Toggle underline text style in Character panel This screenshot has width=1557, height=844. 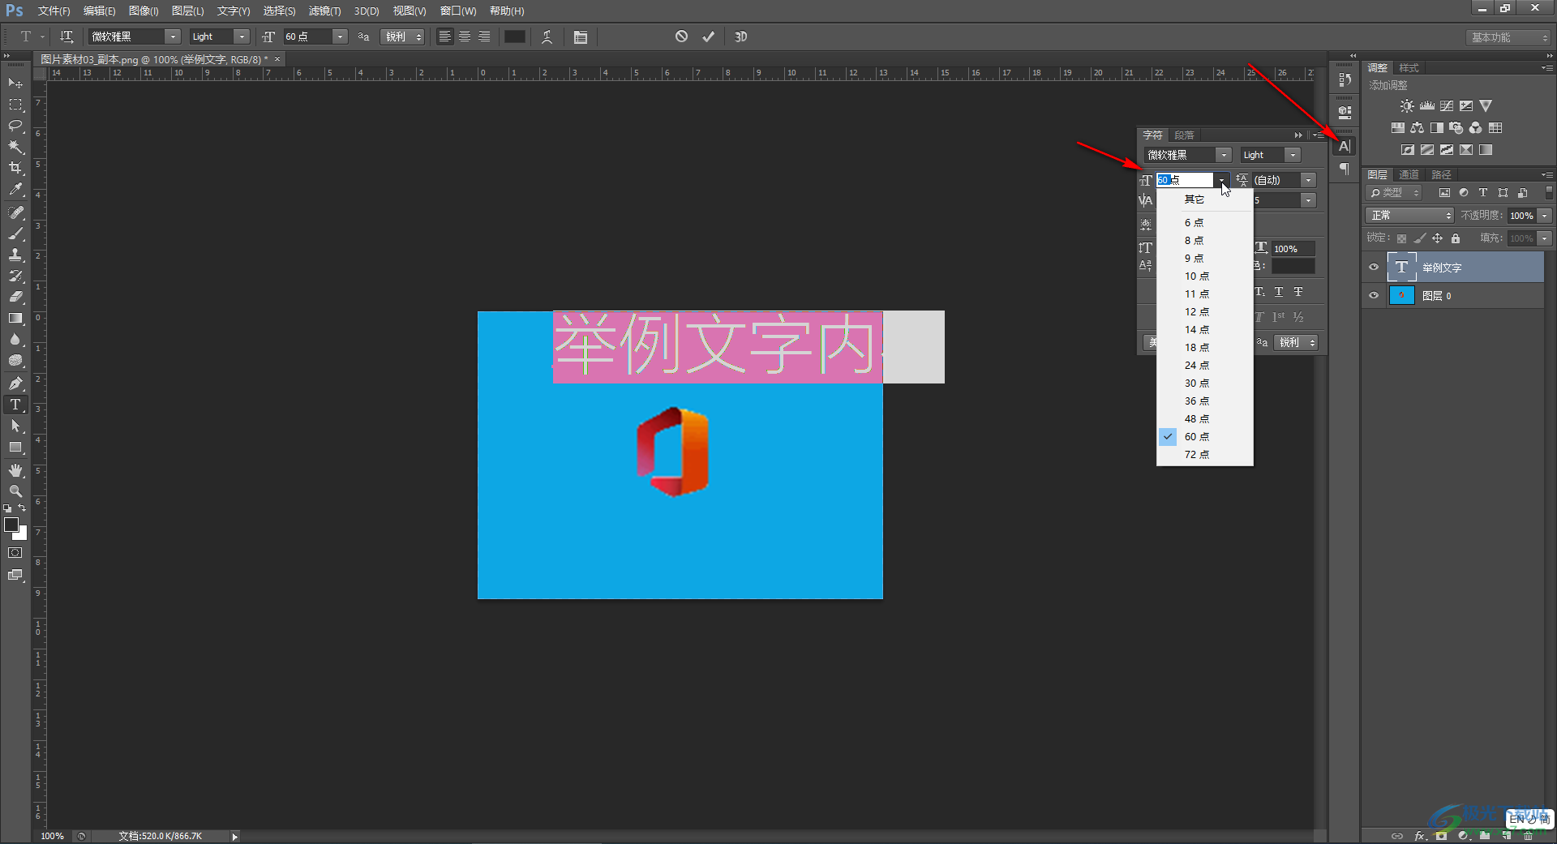coord(1279,292)
